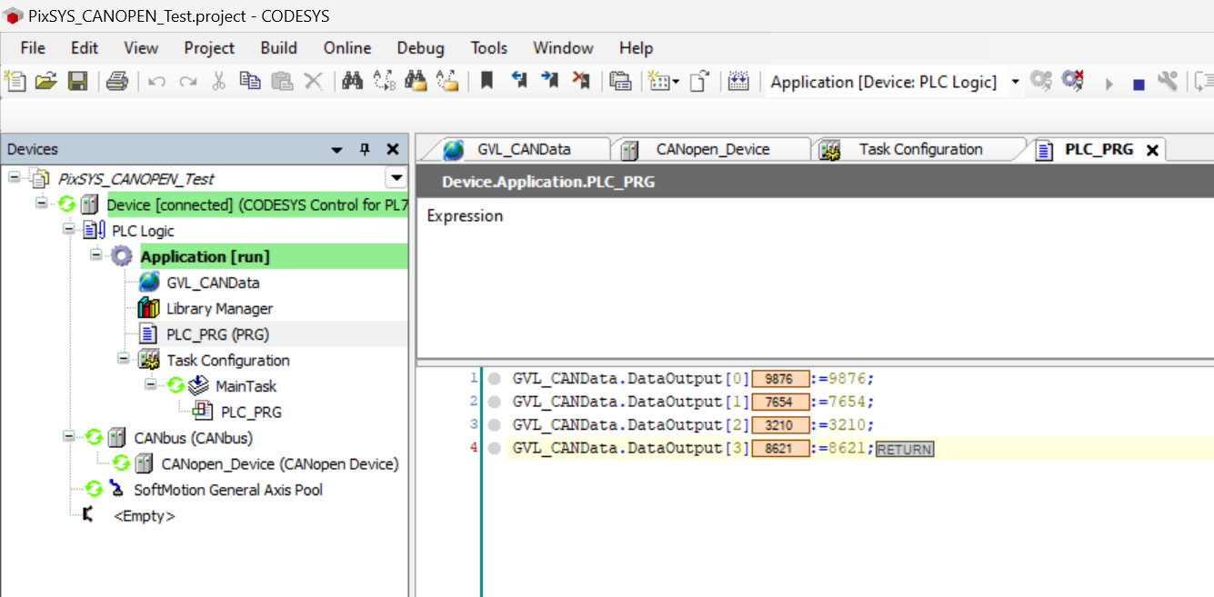
Task: Click the Cut scissors icon
Action: pos(218,81)
